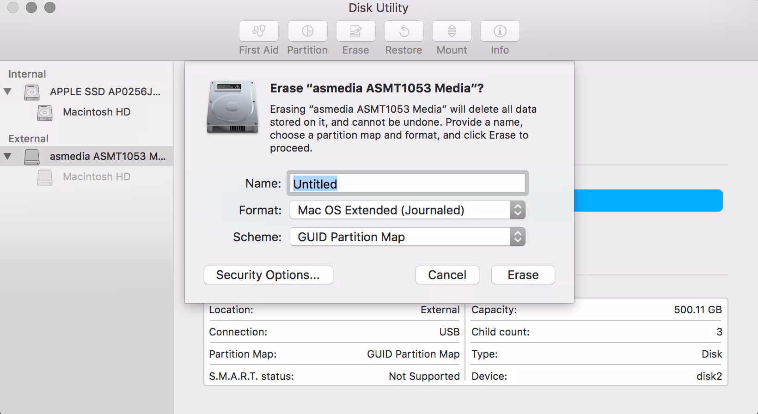758x414 pixels.
Task: Click the asmedia external drive icon
Action: pyautogui.click(x=32, y=157)
